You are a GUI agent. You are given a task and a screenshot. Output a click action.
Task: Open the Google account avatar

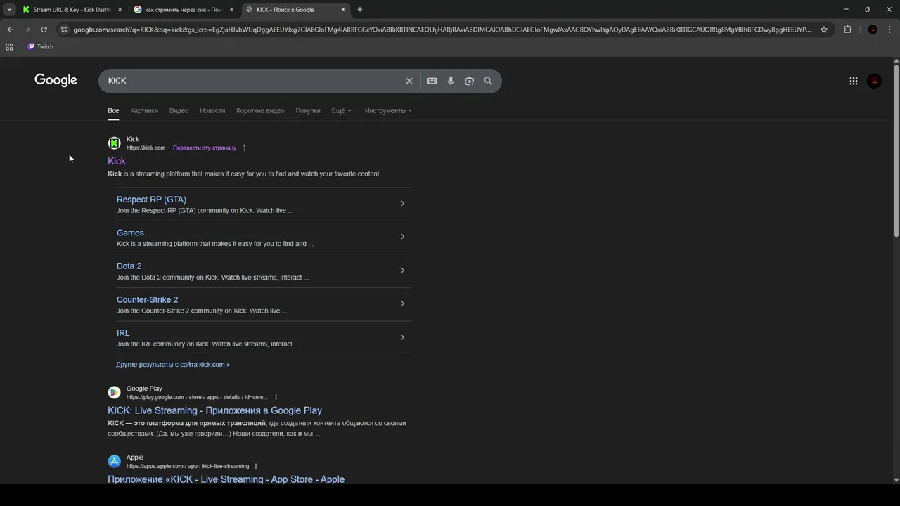pos(875,81)
